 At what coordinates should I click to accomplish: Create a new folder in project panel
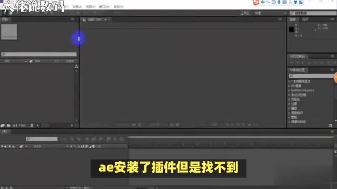click(8, 125)
